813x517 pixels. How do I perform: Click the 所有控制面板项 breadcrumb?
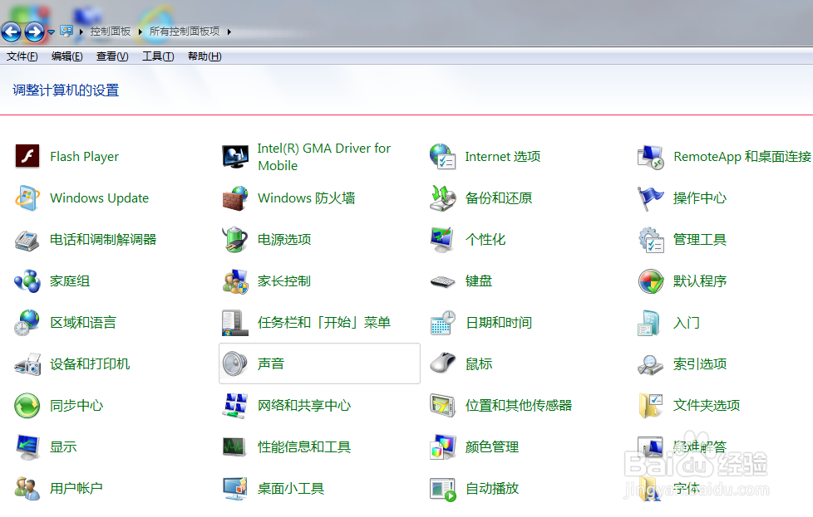(185, 32)
